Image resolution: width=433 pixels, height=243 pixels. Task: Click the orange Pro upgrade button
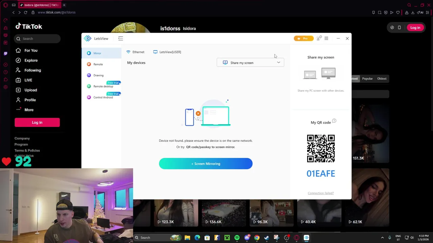pos(303,38)
